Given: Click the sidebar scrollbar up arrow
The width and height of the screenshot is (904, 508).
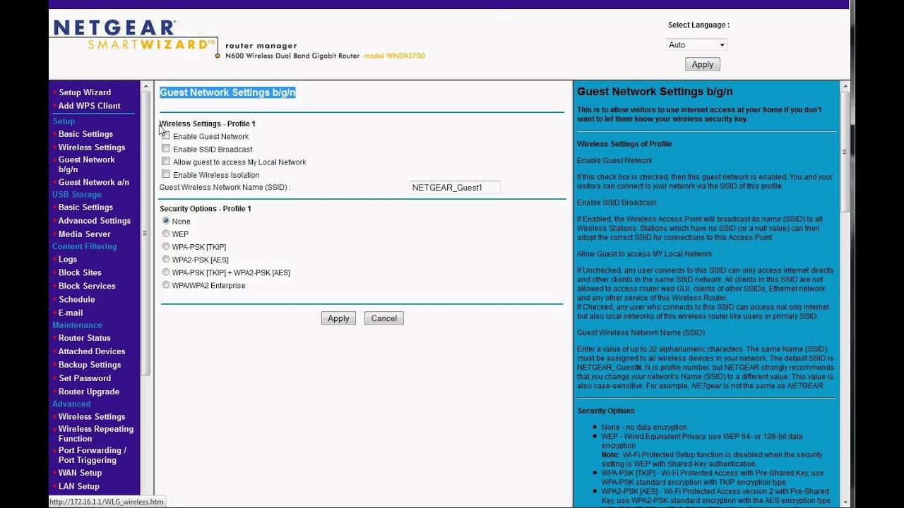Looking at the screenshot, I should [x=145, y=87].
